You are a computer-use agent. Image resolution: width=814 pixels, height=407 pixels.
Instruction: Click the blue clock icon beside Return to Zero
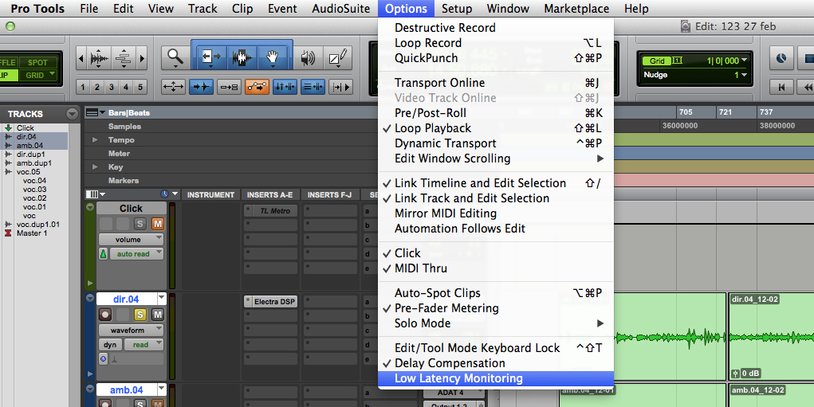pyautogui.click(x=781, y=58)
